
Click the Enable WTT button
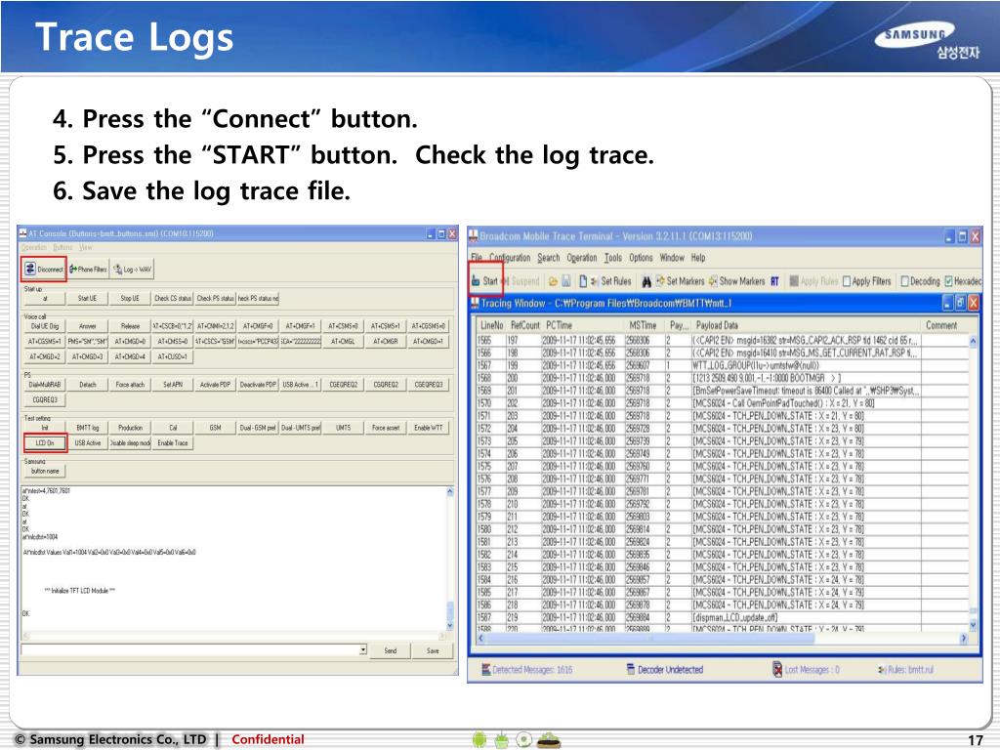click(x=429, y=428)
